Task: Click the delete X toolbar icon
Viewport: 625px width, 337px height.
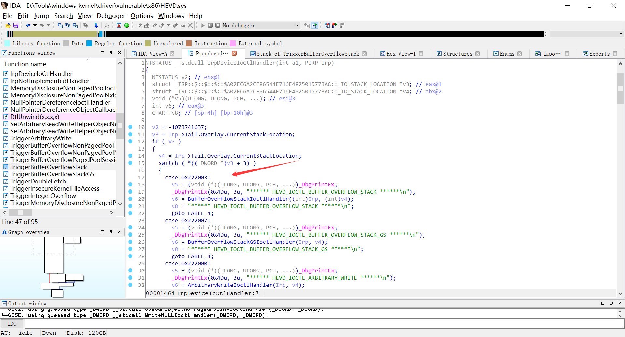Action: pos(190,25)
